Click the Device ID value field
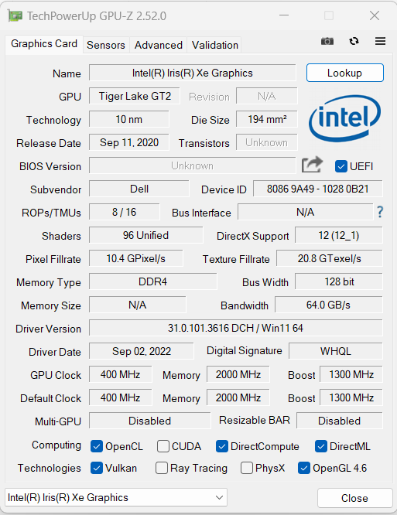This screenshot has height=515, width=397. (317, 189)
